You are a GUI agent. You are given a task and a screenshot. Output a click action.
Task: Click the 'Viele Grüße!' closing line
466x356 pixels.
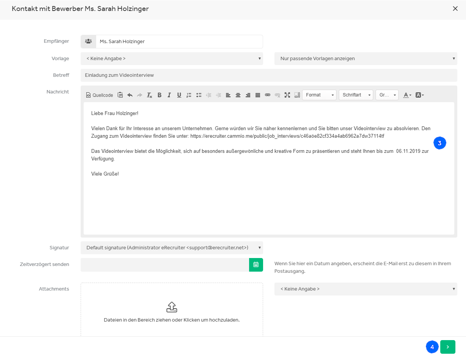coord(105,174)
